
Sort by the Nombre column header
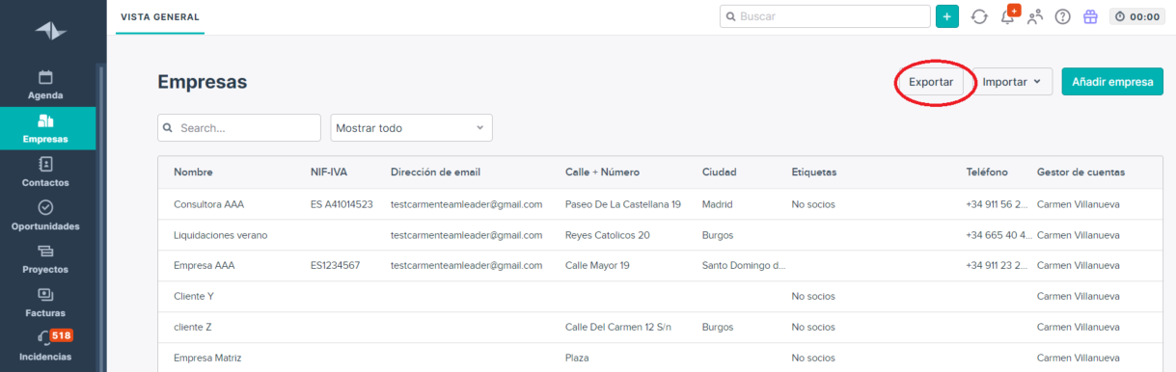point(193,172)
